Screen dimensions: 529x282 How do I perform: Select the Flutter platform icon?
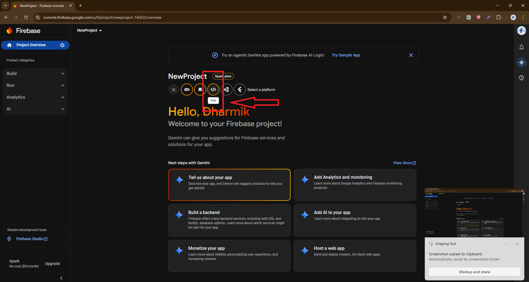240,90
